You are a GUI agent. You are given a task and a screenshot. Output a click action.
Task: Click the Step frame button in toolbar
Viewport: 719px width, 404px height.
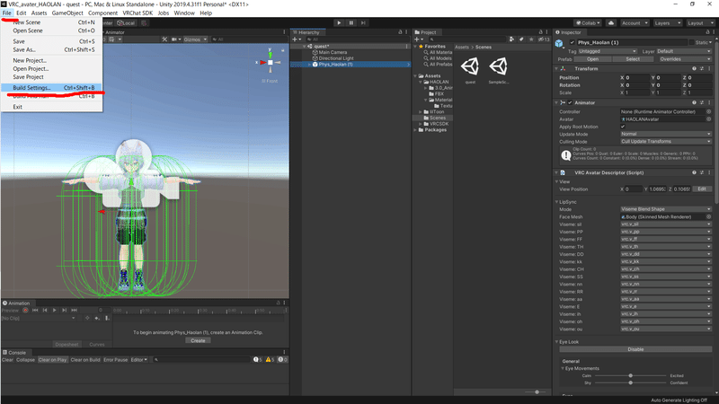(363, 23)
